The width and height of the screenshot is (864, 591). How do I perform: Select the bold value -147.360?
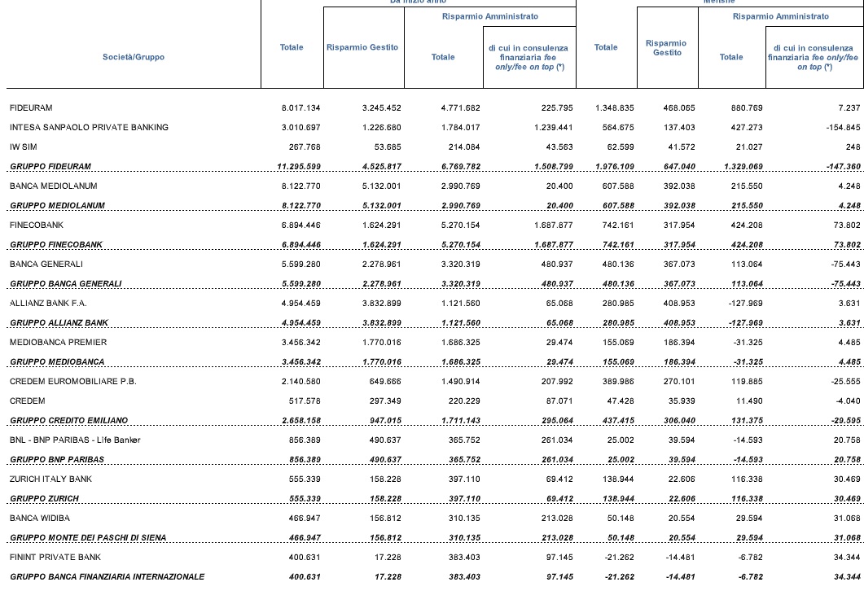pyautogui.click(x=843, y=166)
